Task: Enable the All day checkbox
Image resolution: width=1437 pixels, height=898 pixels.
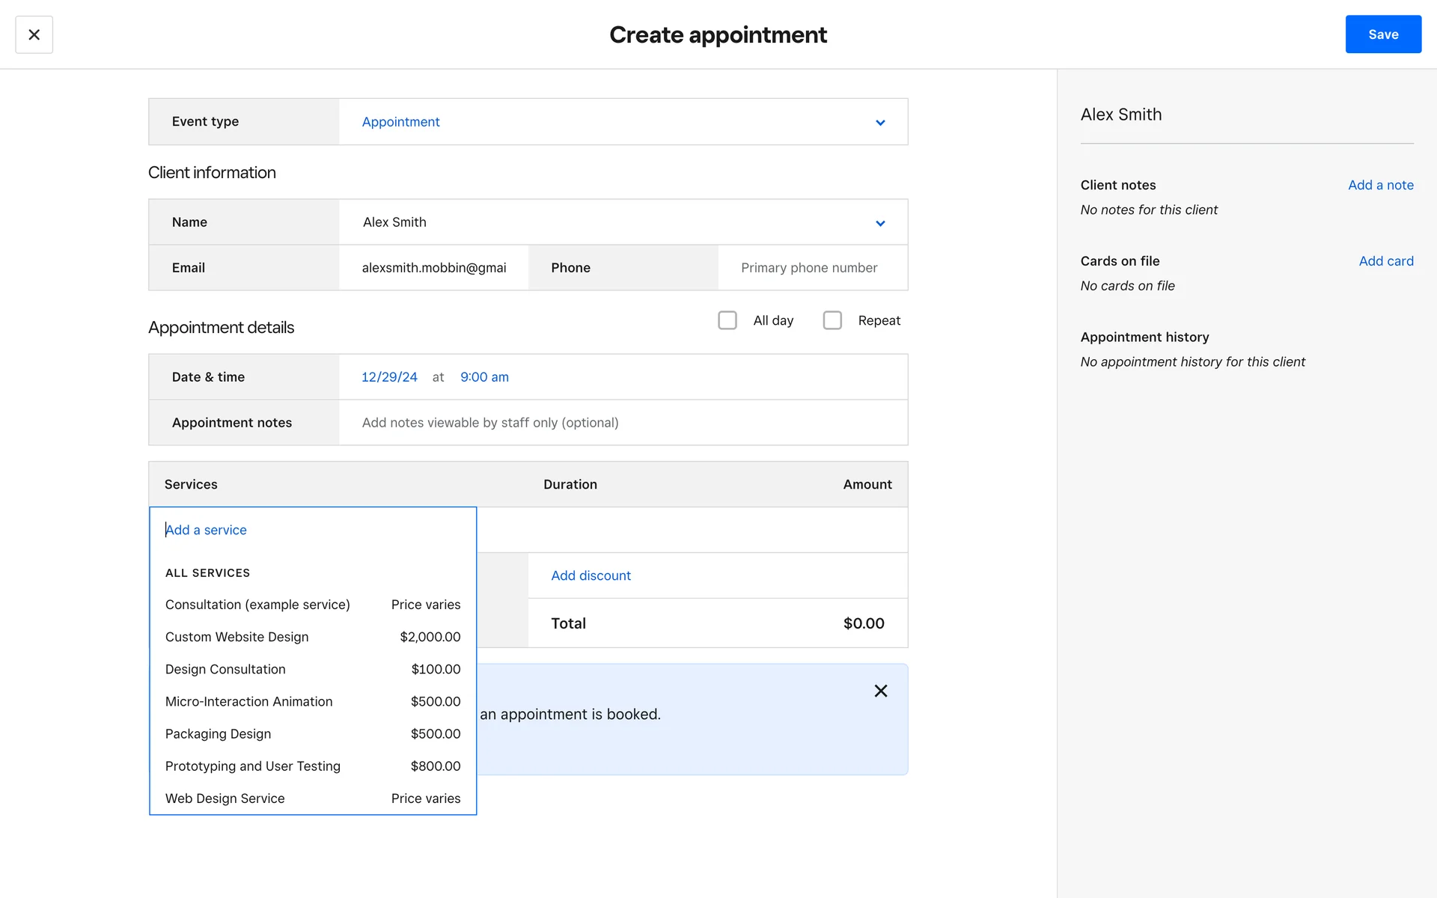Action: tap(727, 320)
